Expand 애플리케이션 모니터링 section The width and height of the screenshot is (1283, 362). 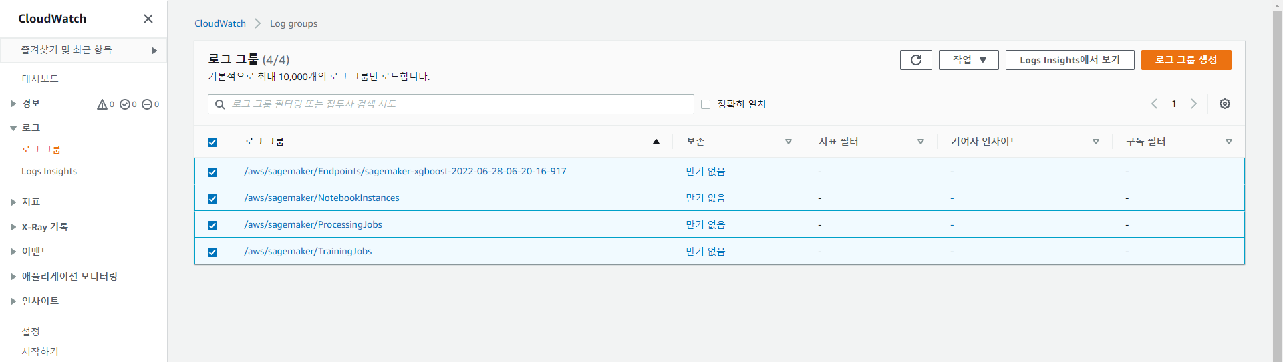(x=13, y=277)
